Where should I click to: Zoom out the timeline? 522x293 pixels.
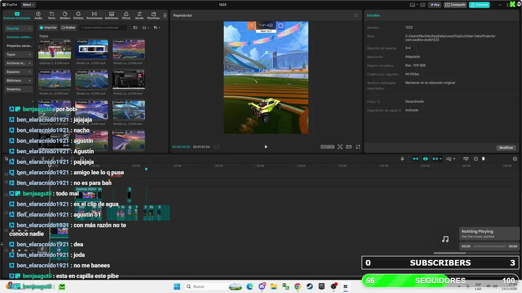tap(476, 159)
